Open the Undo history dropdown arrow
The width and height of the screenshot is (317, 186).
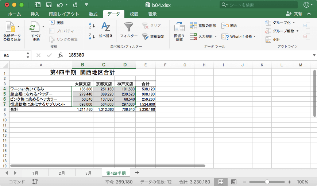tap(66, 5)
